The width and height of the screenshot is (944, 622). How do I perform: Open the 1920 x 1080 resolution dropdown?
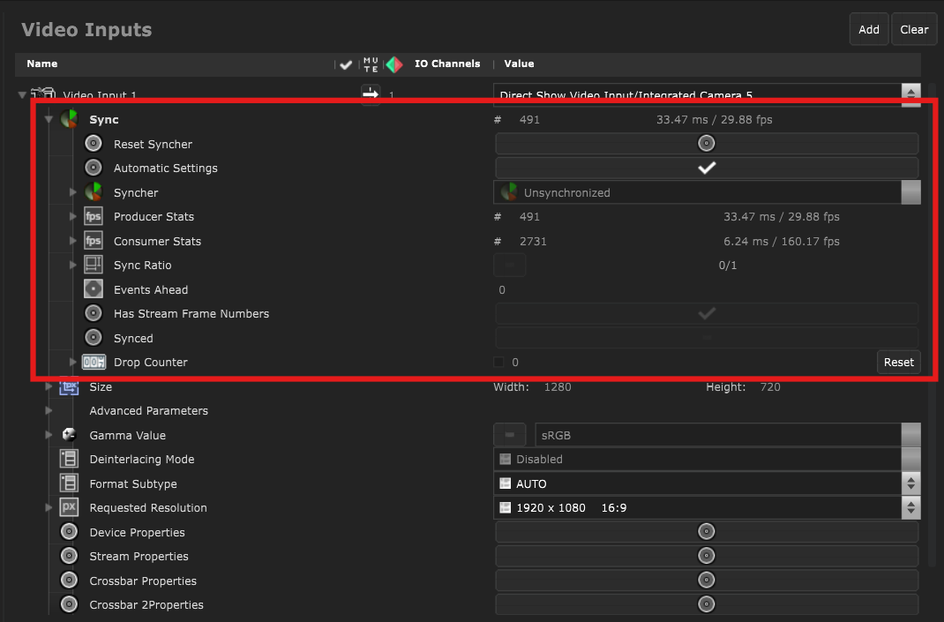pyautogui.click(x=910, y=507)
